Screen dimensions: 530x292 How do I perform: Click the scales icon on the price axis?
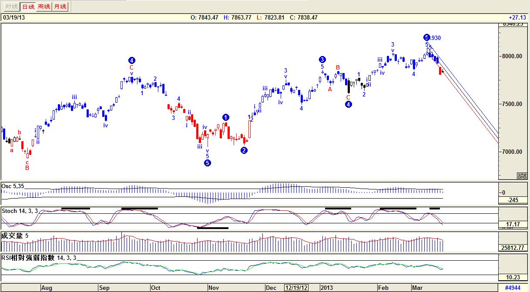pos(522,176)
